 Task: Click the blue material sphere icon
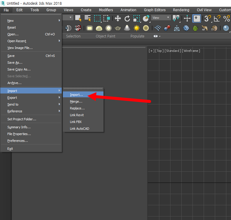[226, 28]
